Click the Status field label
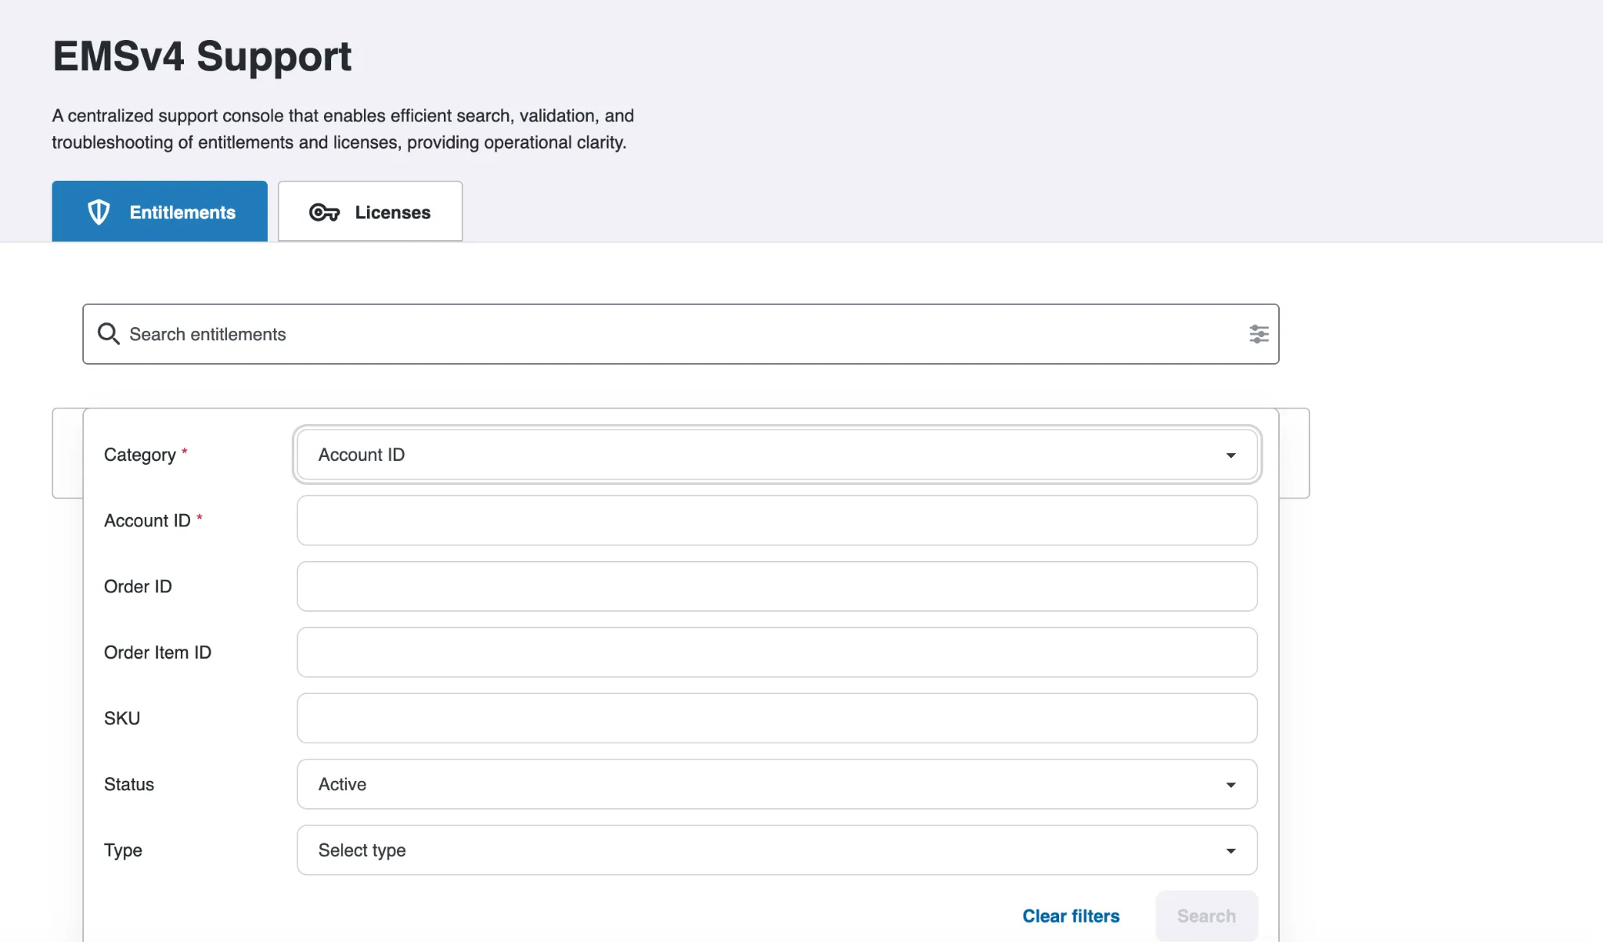Viewport: 1603px width, 942px height. coord(129,784)
